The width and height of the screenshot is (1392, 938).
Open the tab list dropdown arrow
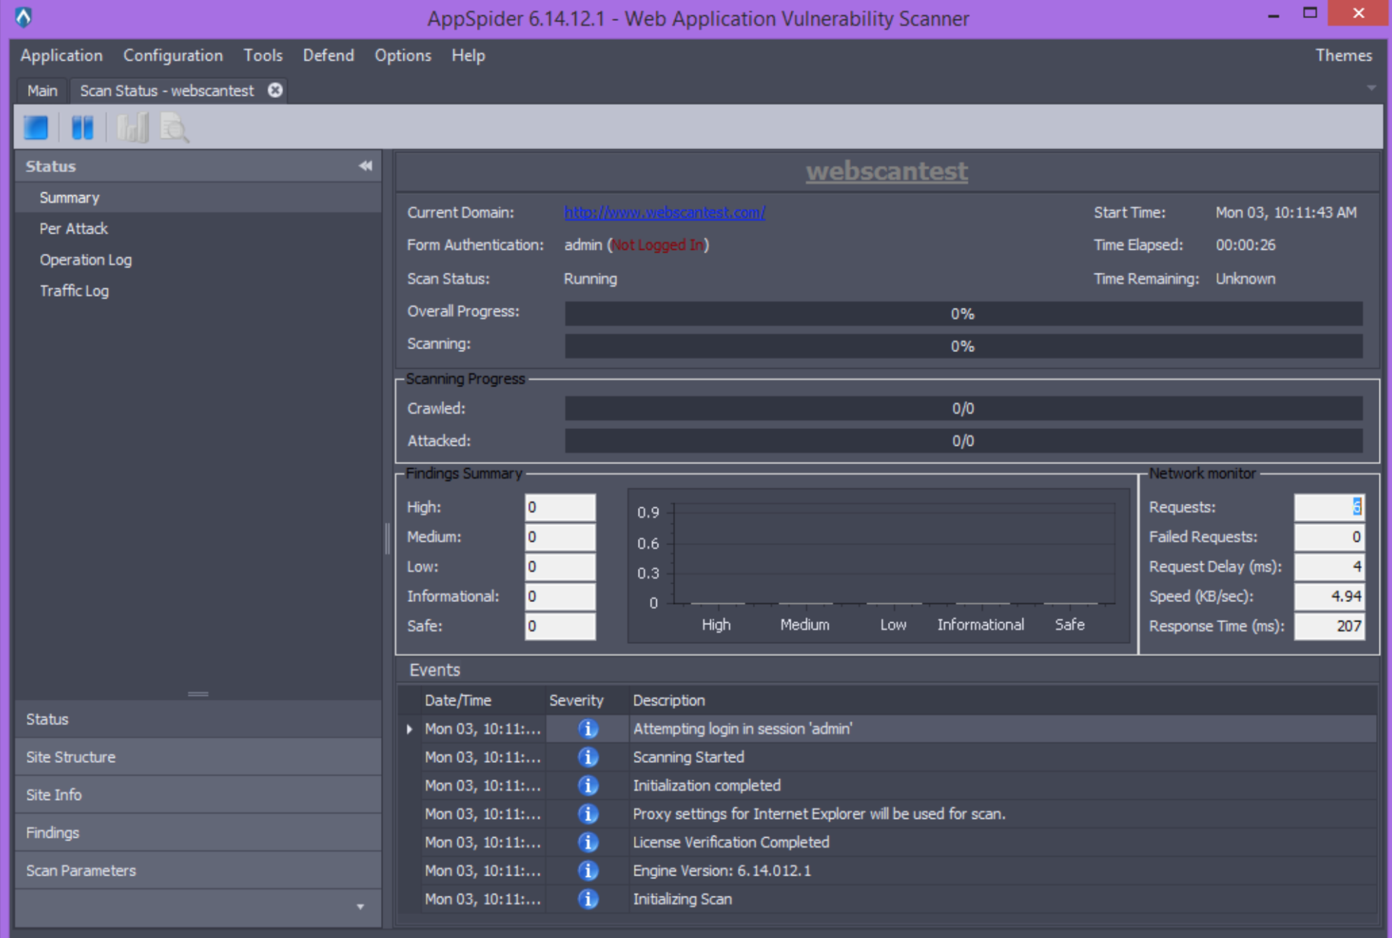[x=1371, y=88]
